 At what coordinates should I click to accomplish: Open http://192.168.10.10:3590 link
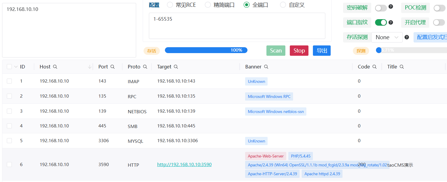(184, 165)
